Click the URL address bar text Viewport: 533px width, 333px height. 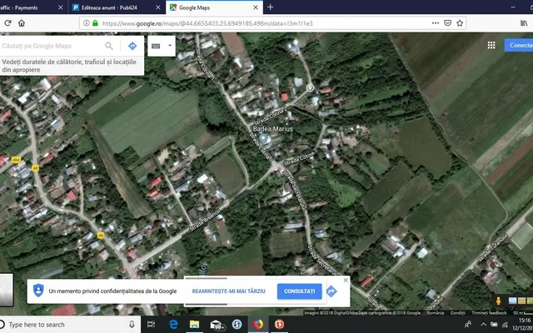207,23
